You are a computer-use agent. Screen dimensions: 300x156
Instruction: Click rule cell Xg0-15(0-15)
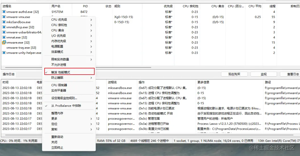coord(124,17)
